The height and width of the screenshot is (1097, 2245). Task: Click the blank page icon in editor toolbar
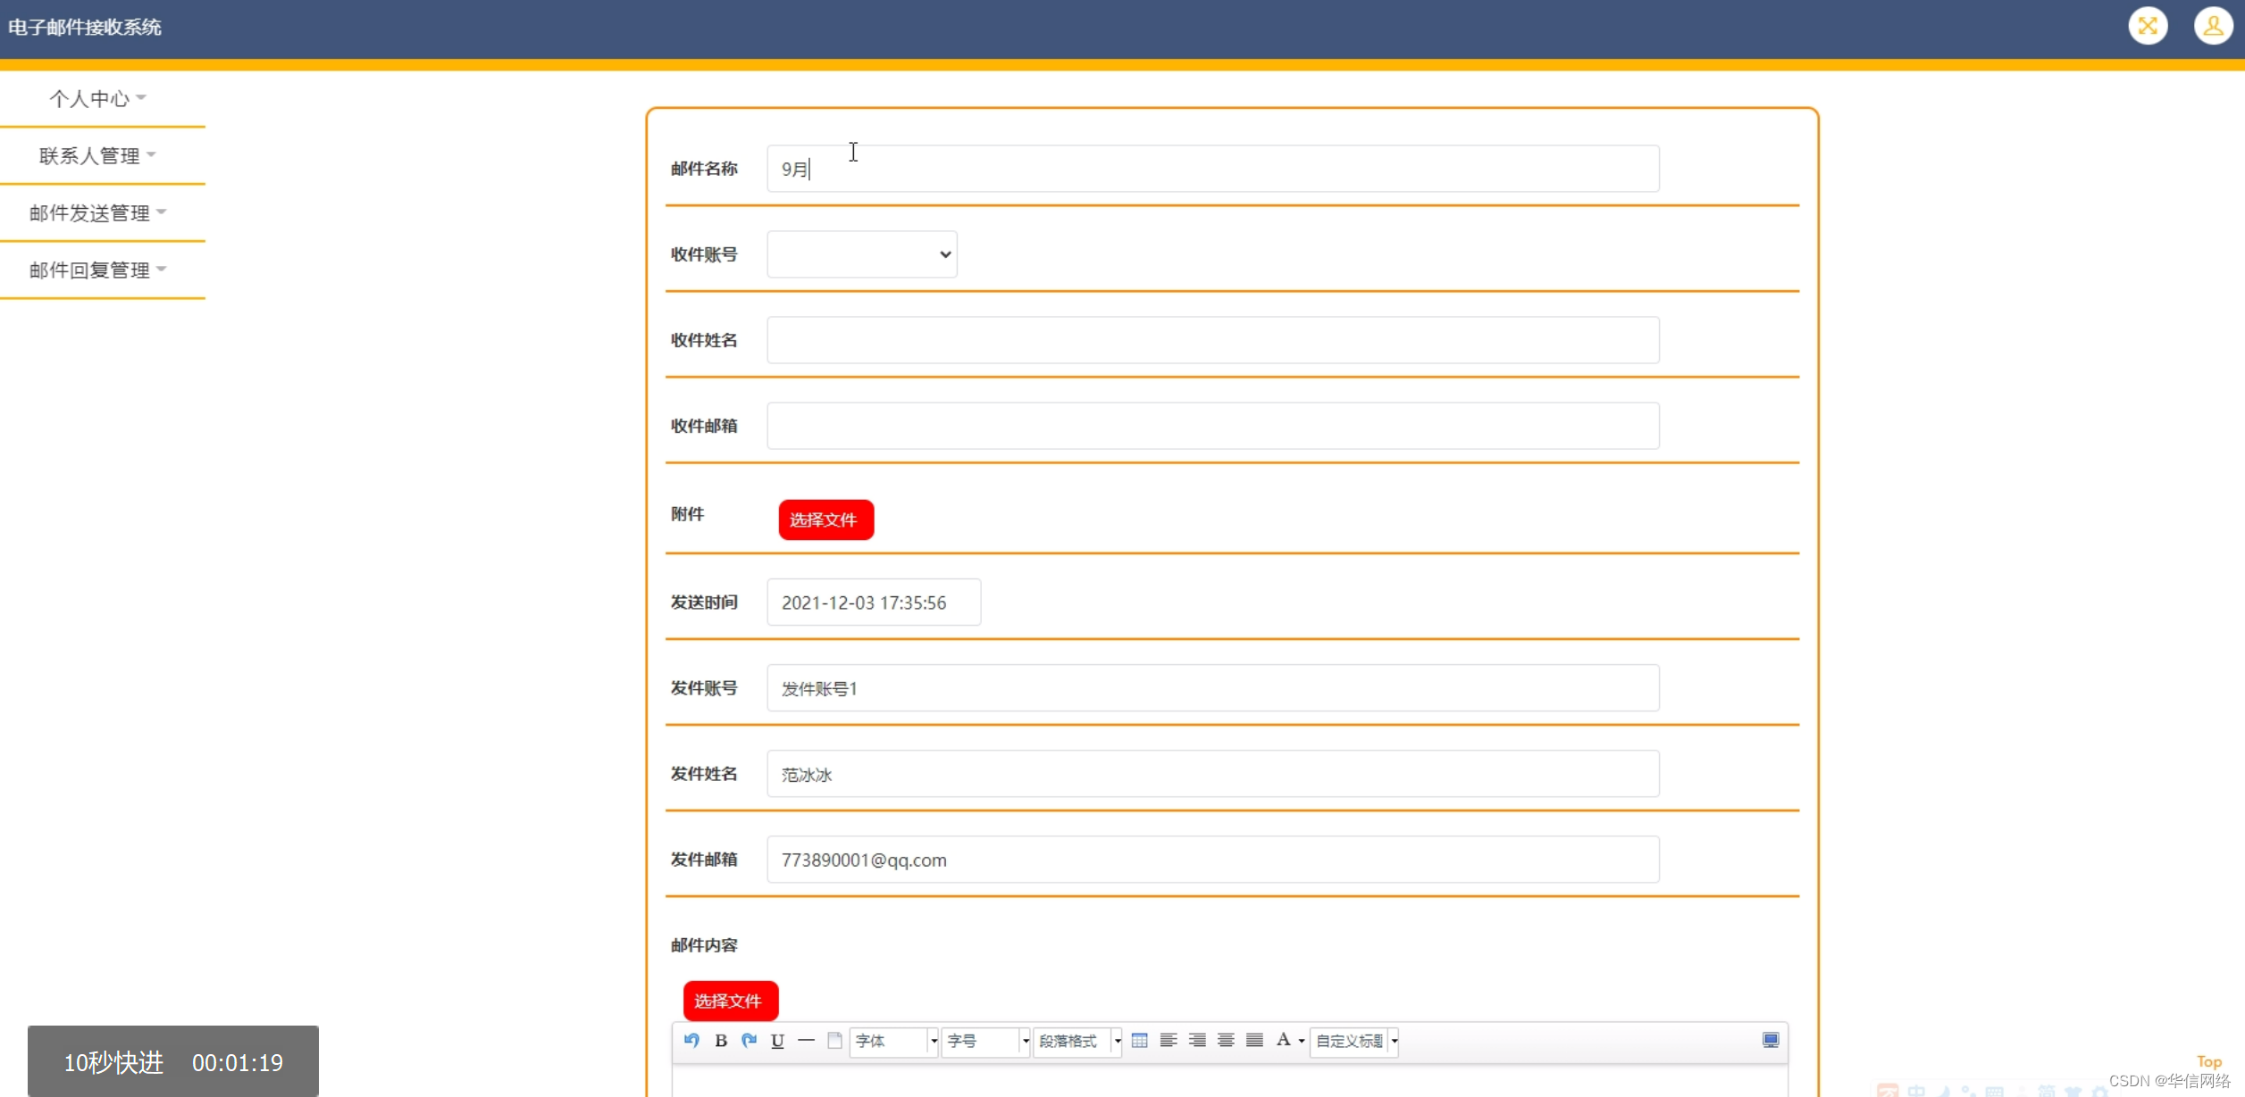point(834,1040)
